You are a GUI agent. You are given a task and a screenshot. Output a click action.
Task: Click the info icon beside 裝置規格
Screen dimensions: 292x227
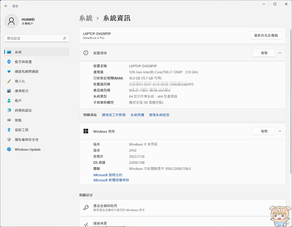click(x=86, y=53)
